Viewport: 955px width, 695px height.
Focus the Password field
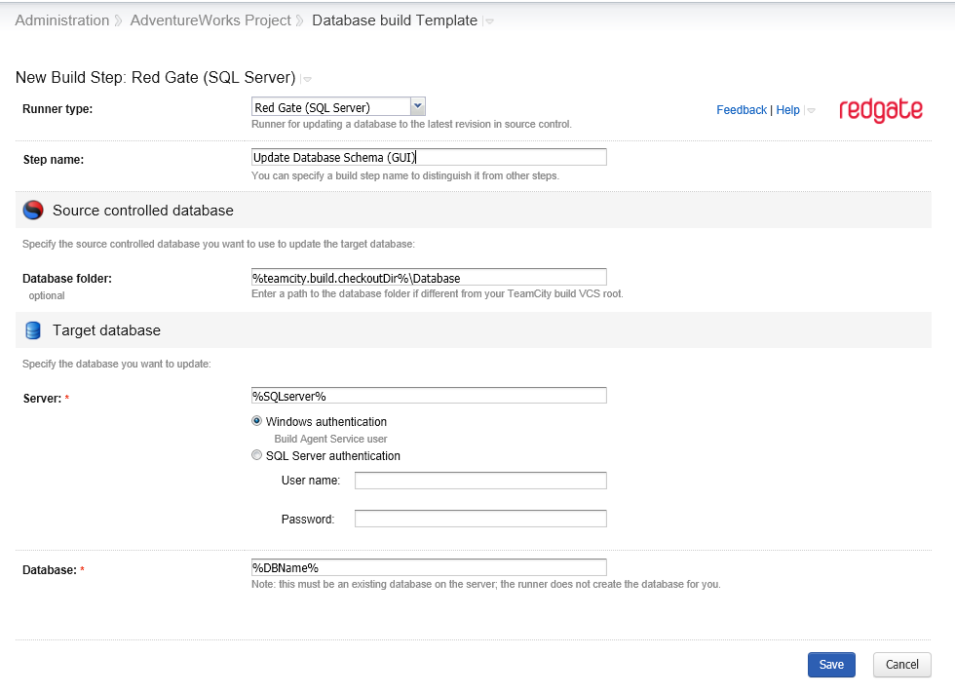pos(480,519)
